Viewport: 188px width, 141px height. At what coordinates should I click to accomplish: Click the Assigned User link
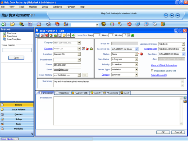pos(150,49)
